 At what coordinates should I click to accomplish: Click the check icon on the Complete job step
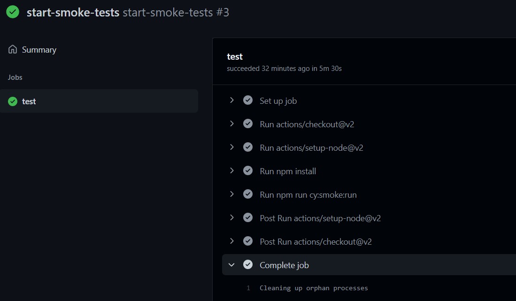pyautogui.click(x=248, y=264)
